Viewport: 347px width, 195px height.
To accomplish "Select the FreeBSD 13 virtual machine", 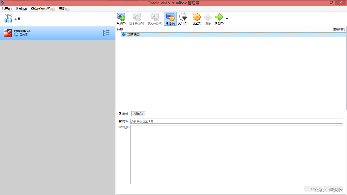I will point(57,33).
